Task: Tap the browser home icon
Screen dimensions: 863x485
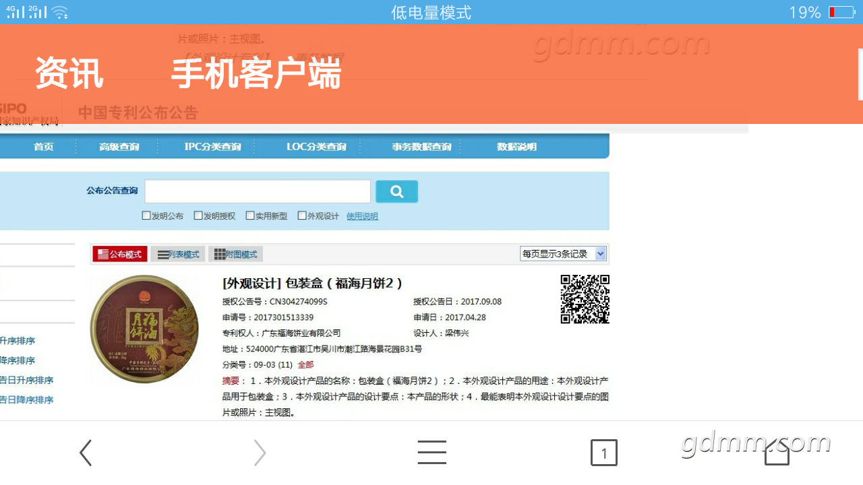Action: tap(777, 453)
